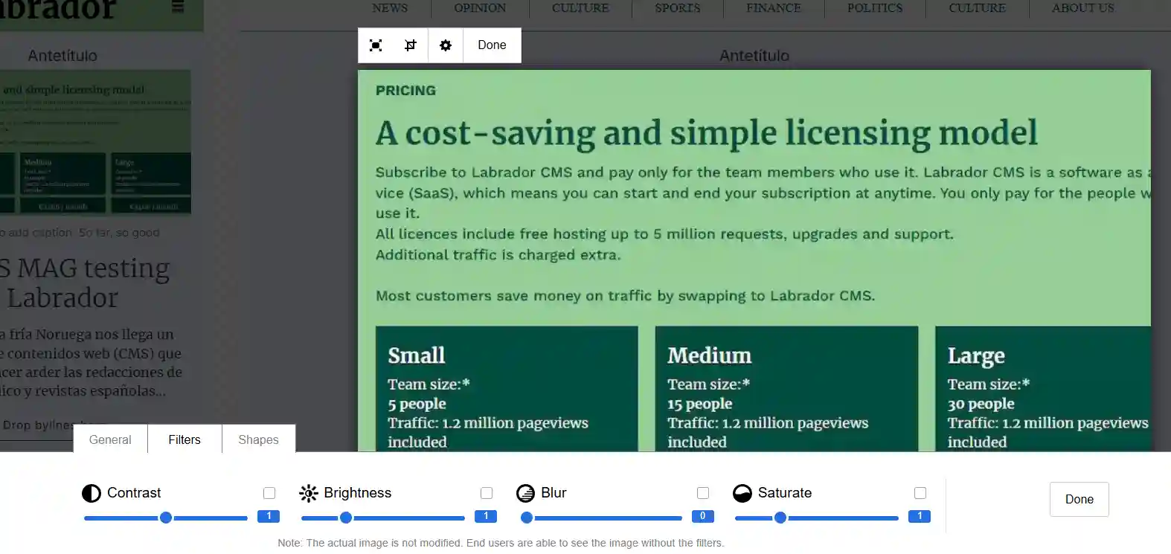This screenshot has width=1171, height=554.
Task: Open the Shapes tab
Action: coord(258,439)
